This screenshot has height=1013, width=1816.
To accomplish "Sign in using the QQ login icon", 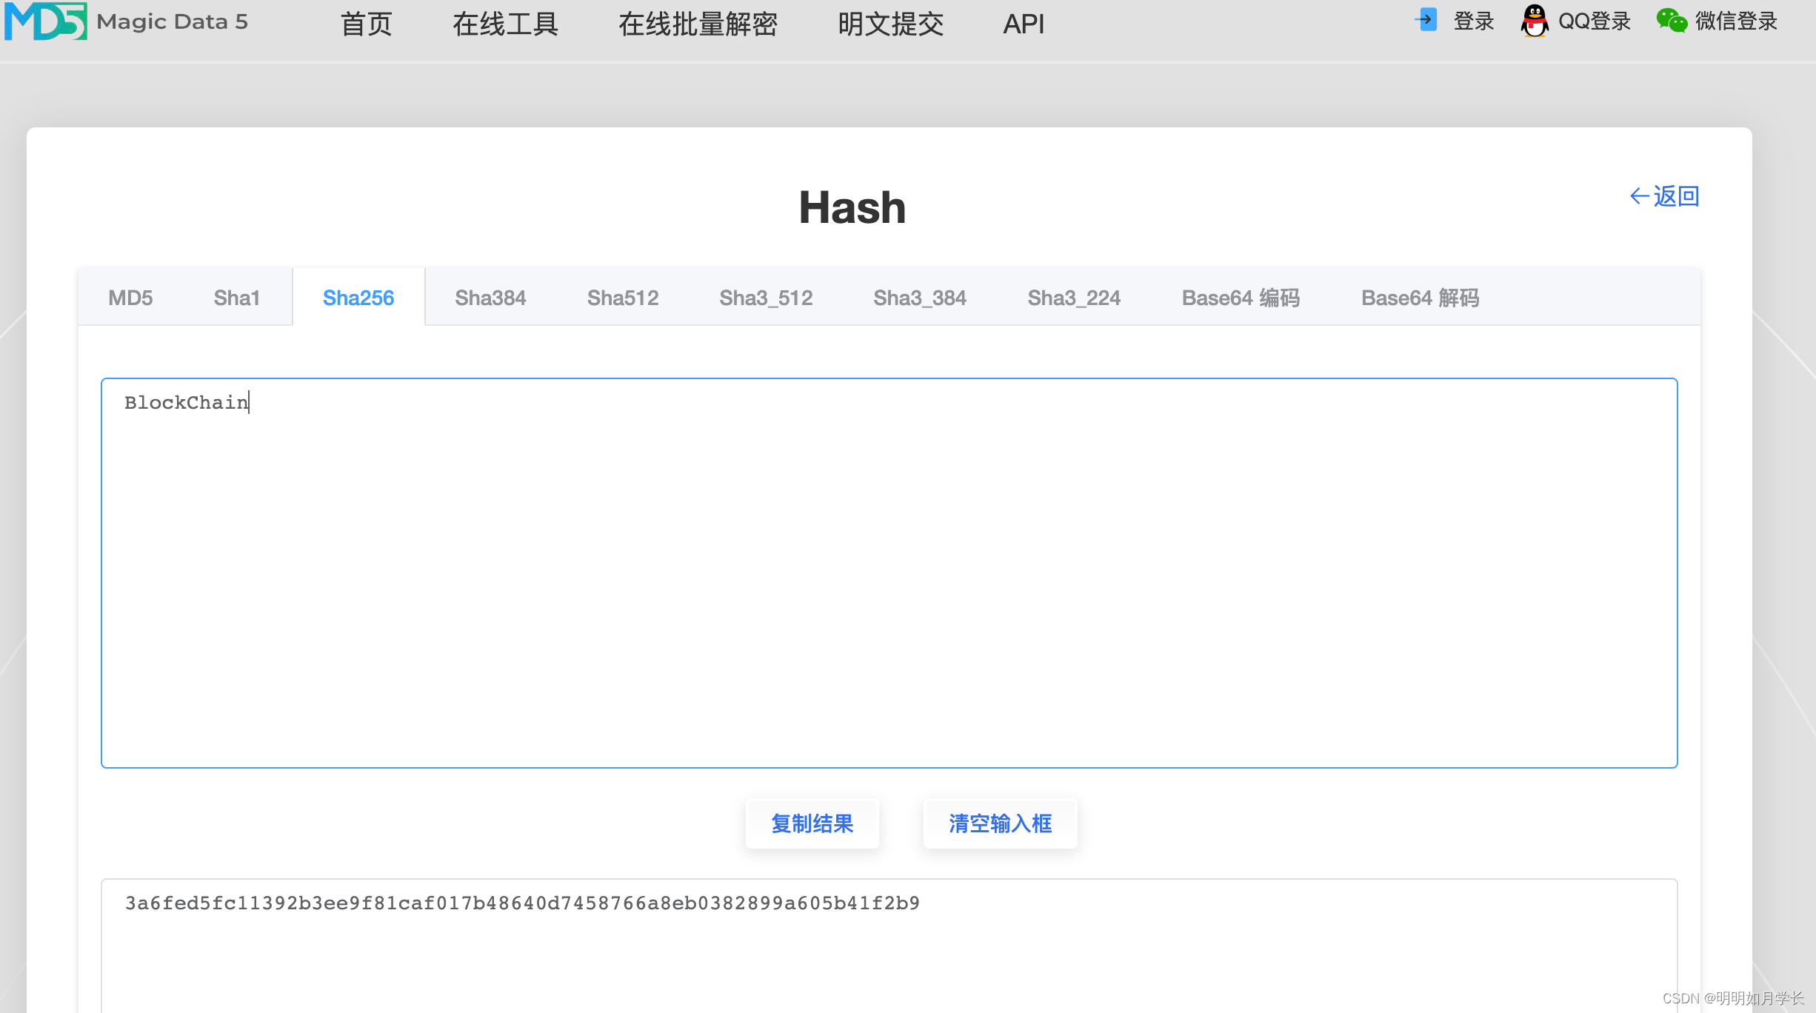I will 1535,21.
